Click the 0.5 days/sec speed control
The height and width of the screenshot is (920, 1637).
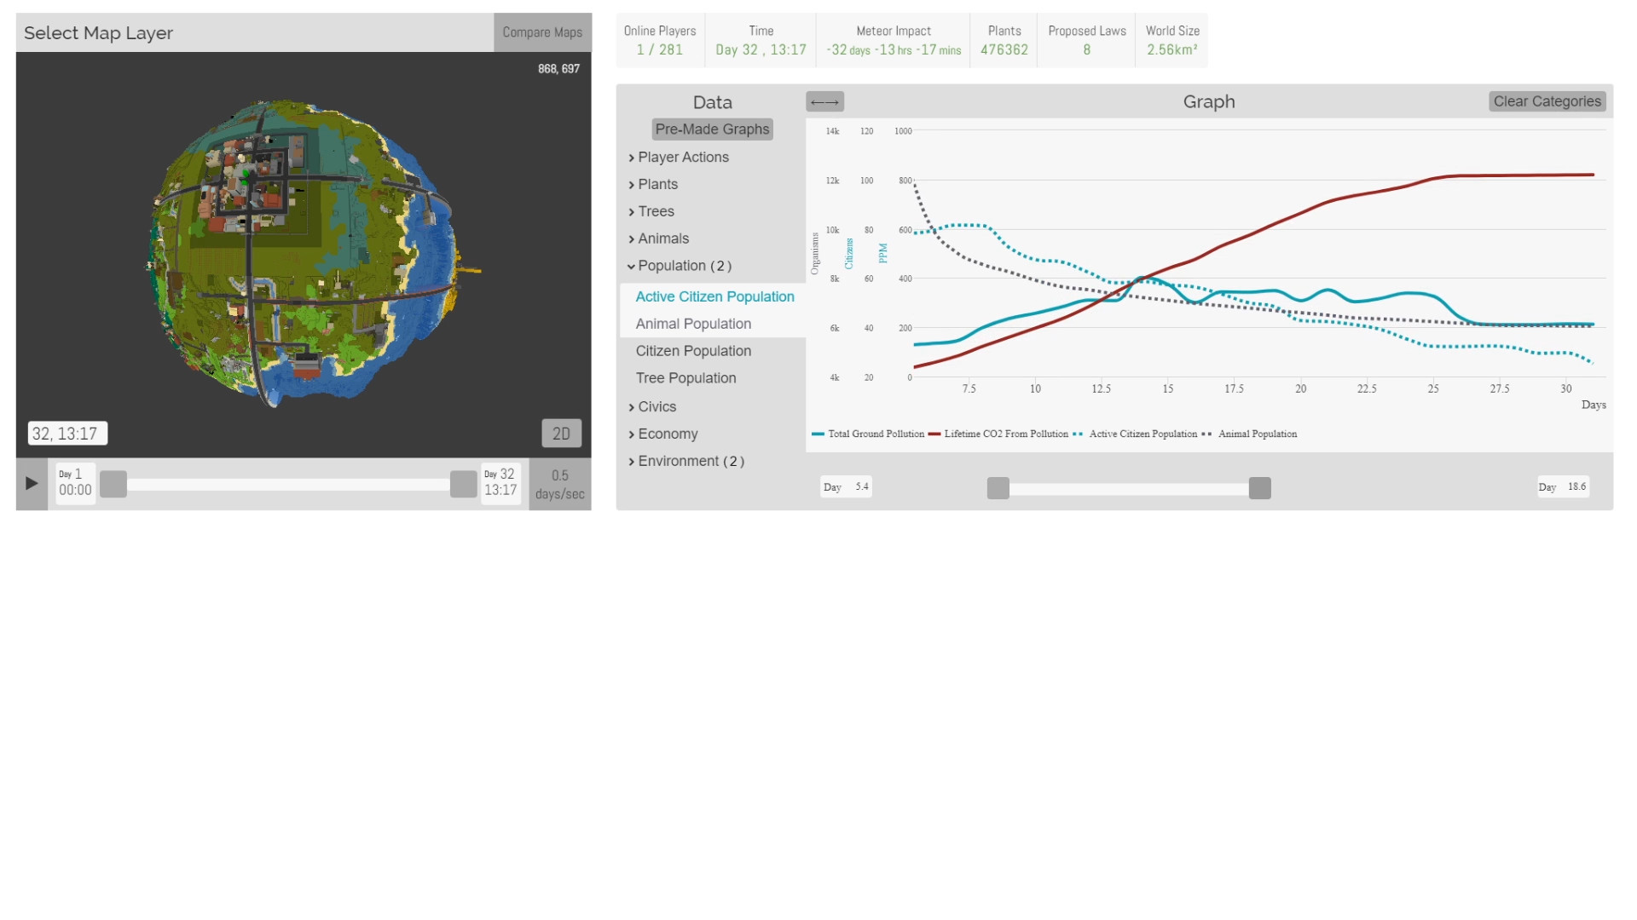pos(559,484)
